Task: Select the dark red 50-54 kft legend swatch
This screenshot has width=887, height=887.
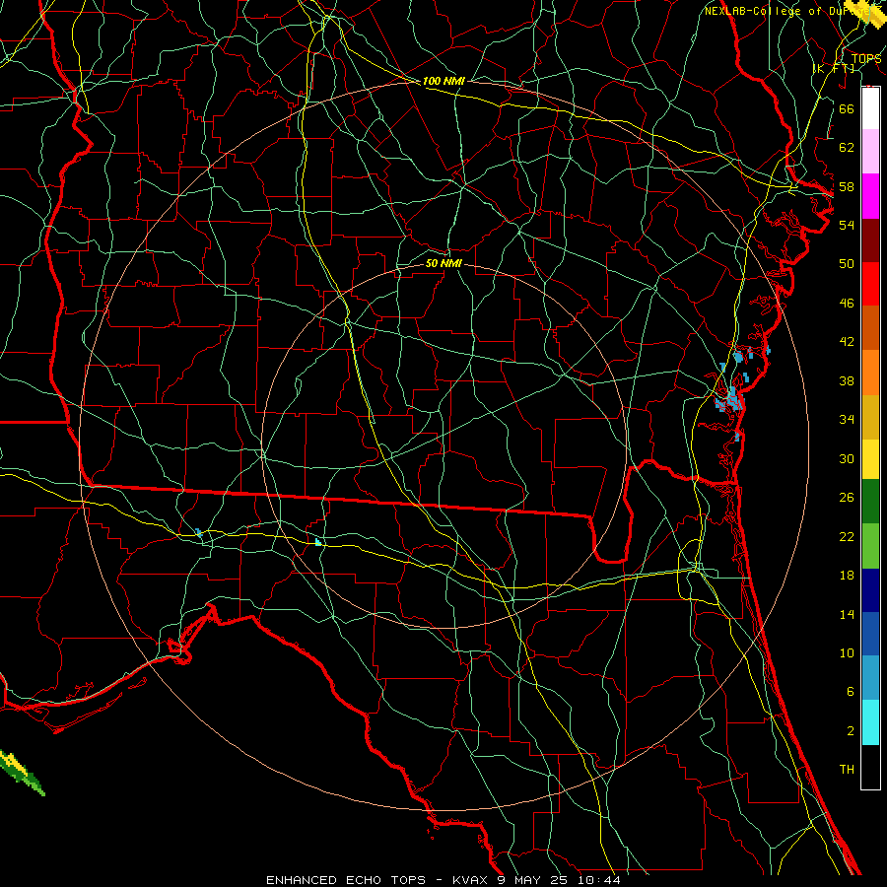Action: point(870,240)
